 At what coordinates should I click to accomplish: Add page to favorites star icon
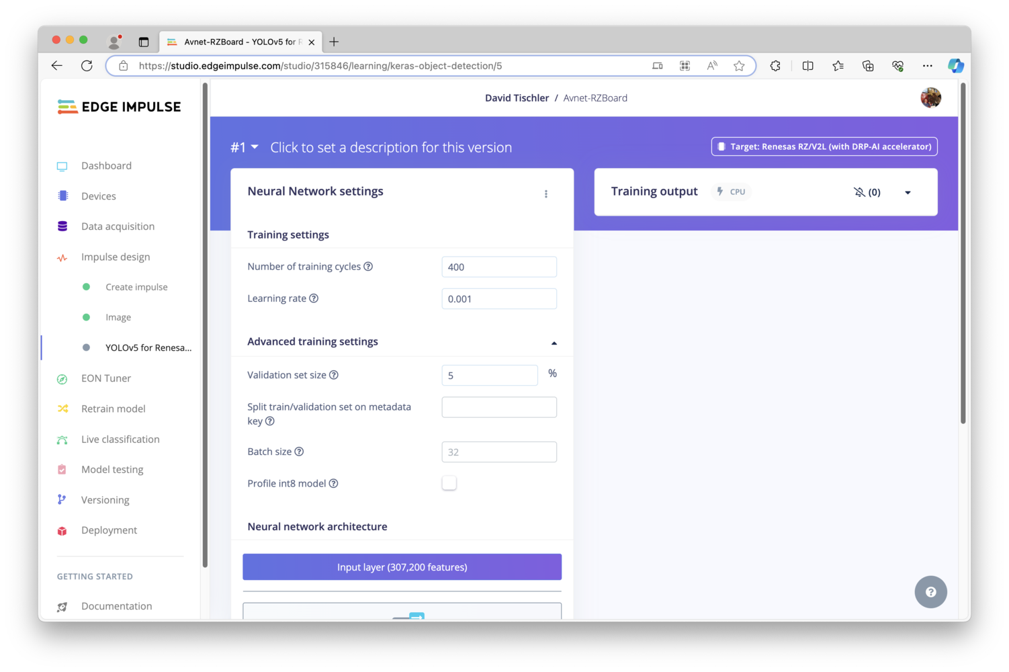(739, 66)
